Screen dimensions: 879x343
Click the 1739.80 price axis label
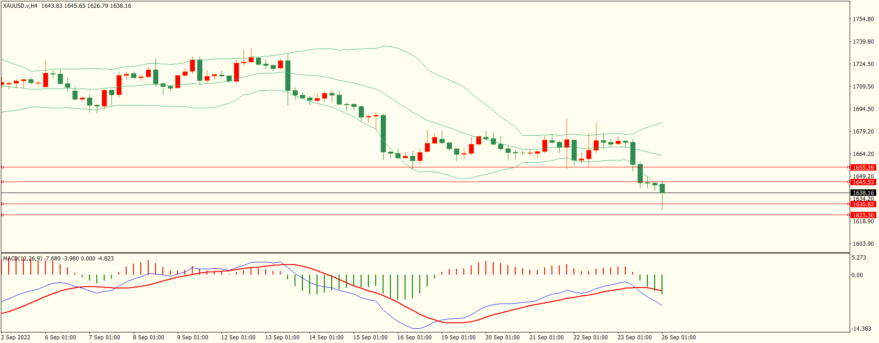click(863, 42)
